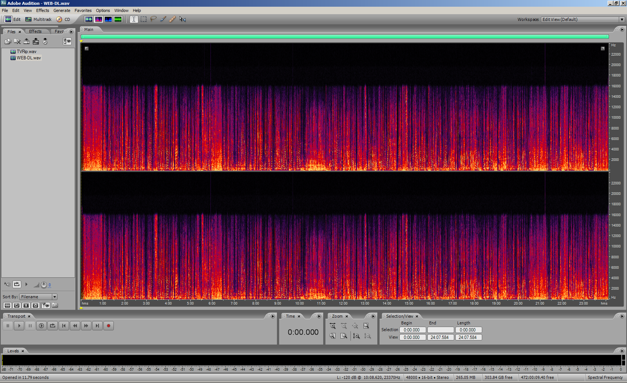
Task: Toggle the Files panel auto-play button
Action: (x=7, y=284)
